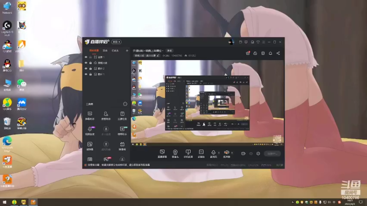Click the popularity value 101352
367x206 pixels.
[x=192, y=56]
